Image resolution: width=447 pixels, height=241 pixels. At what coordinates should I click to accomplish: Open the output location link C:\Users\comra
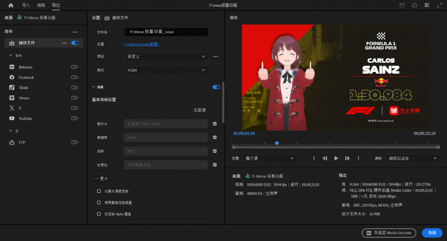pos(141,44)
